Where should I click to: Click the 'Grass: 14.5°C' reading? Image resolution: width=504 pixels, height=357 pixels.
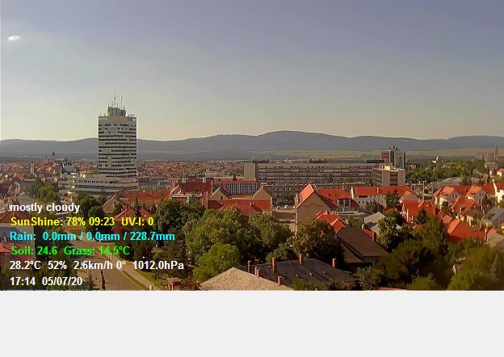coord(97,250)
